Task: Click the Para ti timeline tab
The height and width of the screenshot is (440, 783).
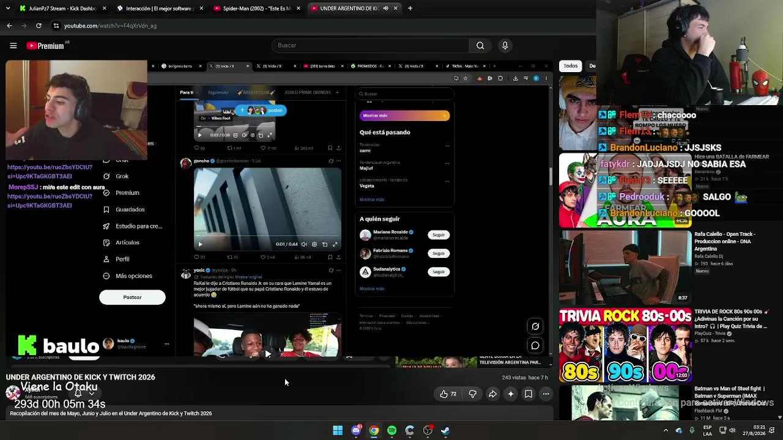Action: (187, 92)
